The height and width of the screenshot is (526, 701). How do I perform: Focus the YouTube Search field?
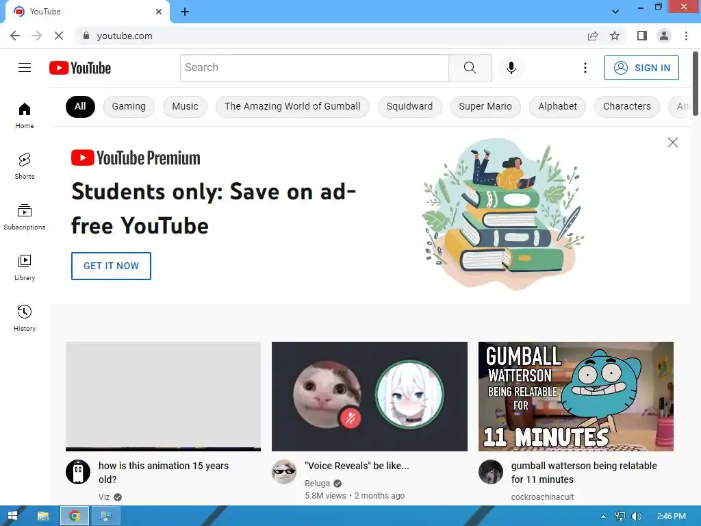[x=314, y=68]
